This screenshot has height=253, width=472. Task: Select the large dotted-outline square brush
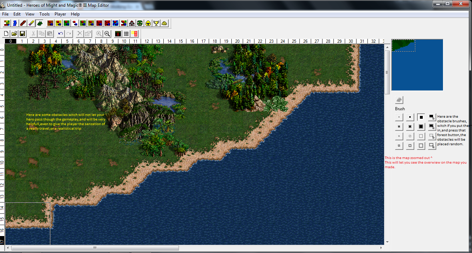(x=421, y=136)
